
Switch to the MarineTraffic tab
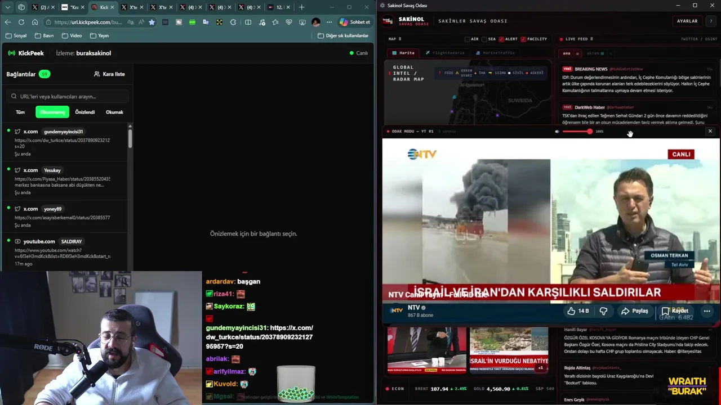pyautogui.click(x=496, y=53)
